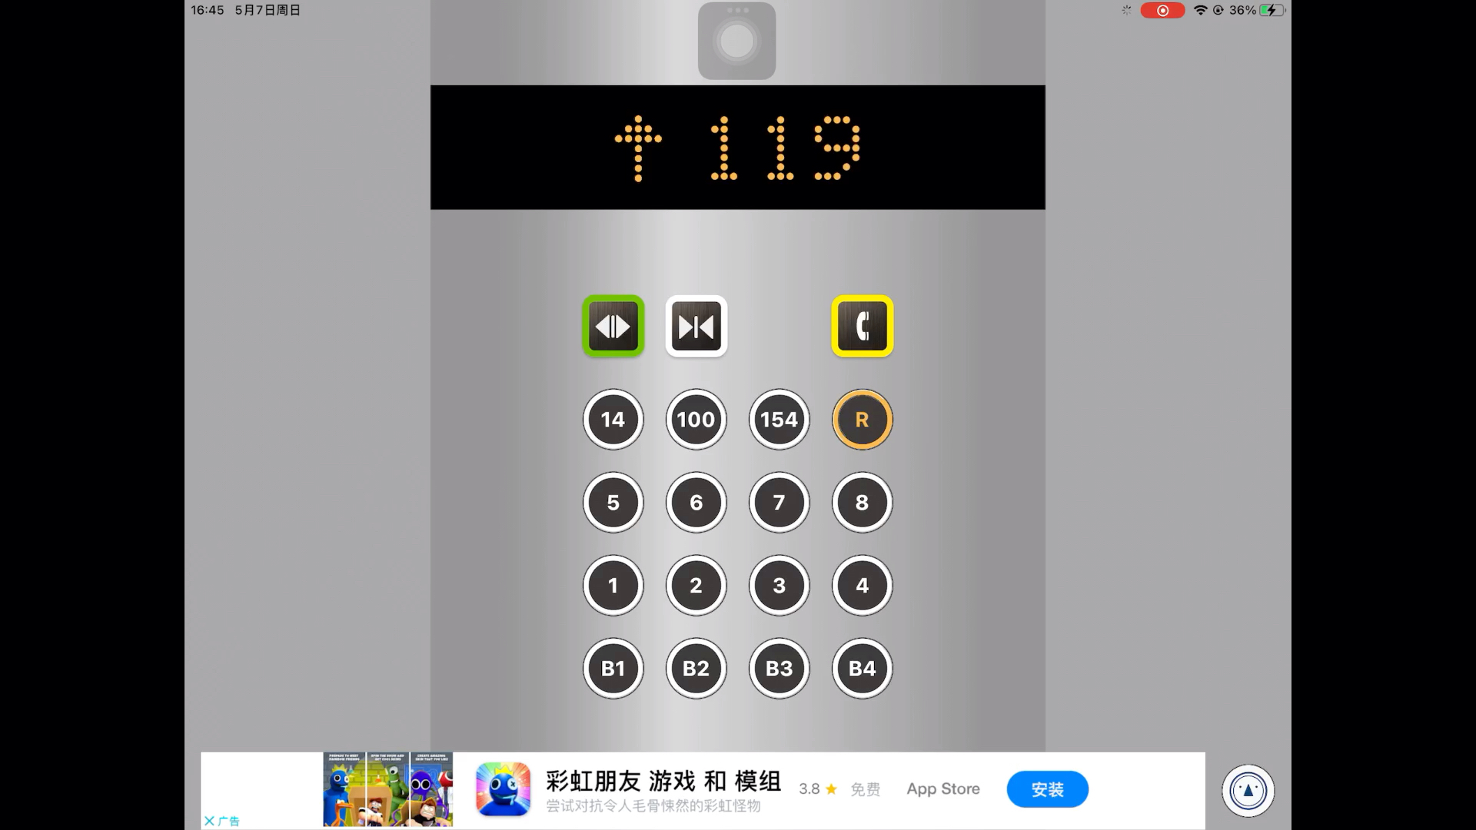This screenshot has width=1476, height=830.
Task: Tap the elevator display panel
Action: tap(737, 147)
